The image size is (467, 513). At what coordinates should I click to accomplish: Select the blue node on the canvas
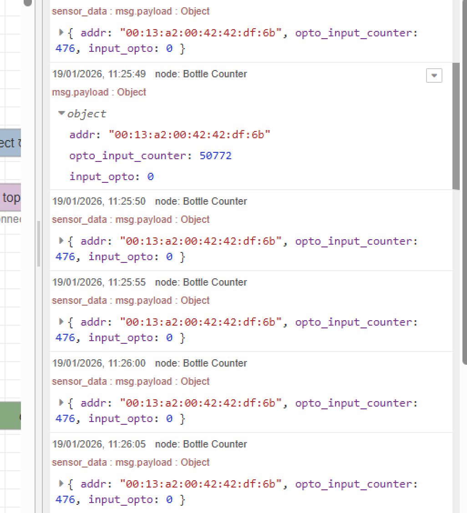point(10,143)
